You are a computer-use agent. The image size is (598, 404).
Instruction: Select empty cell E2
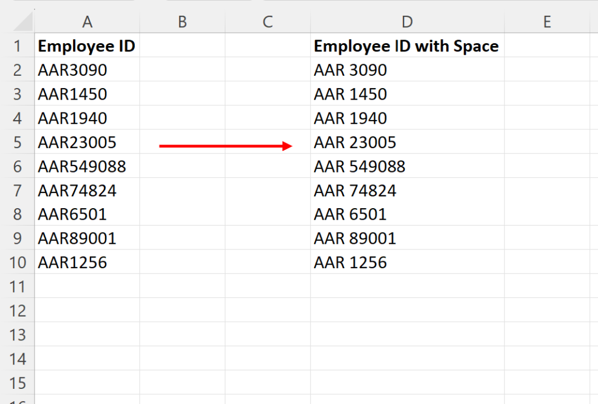[547, 69]
